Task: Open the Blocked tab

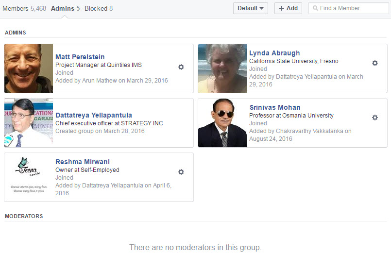Action: [x=99, y=8]
